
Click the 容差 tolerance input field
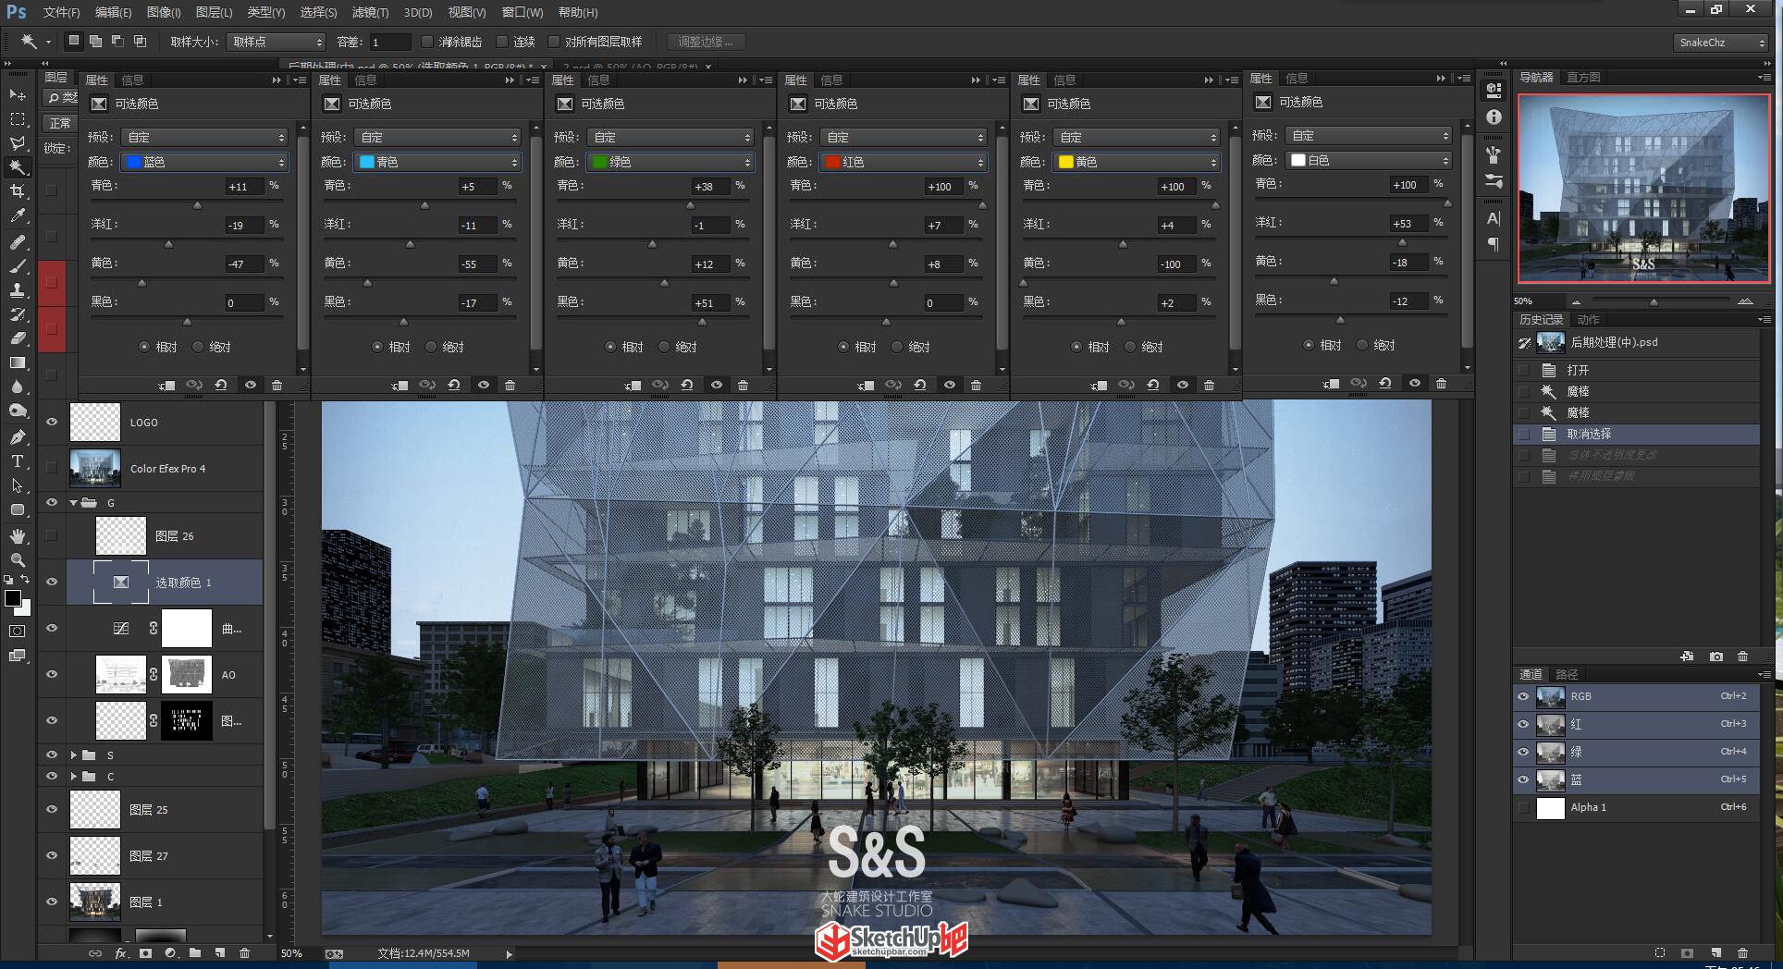point(389,42)
